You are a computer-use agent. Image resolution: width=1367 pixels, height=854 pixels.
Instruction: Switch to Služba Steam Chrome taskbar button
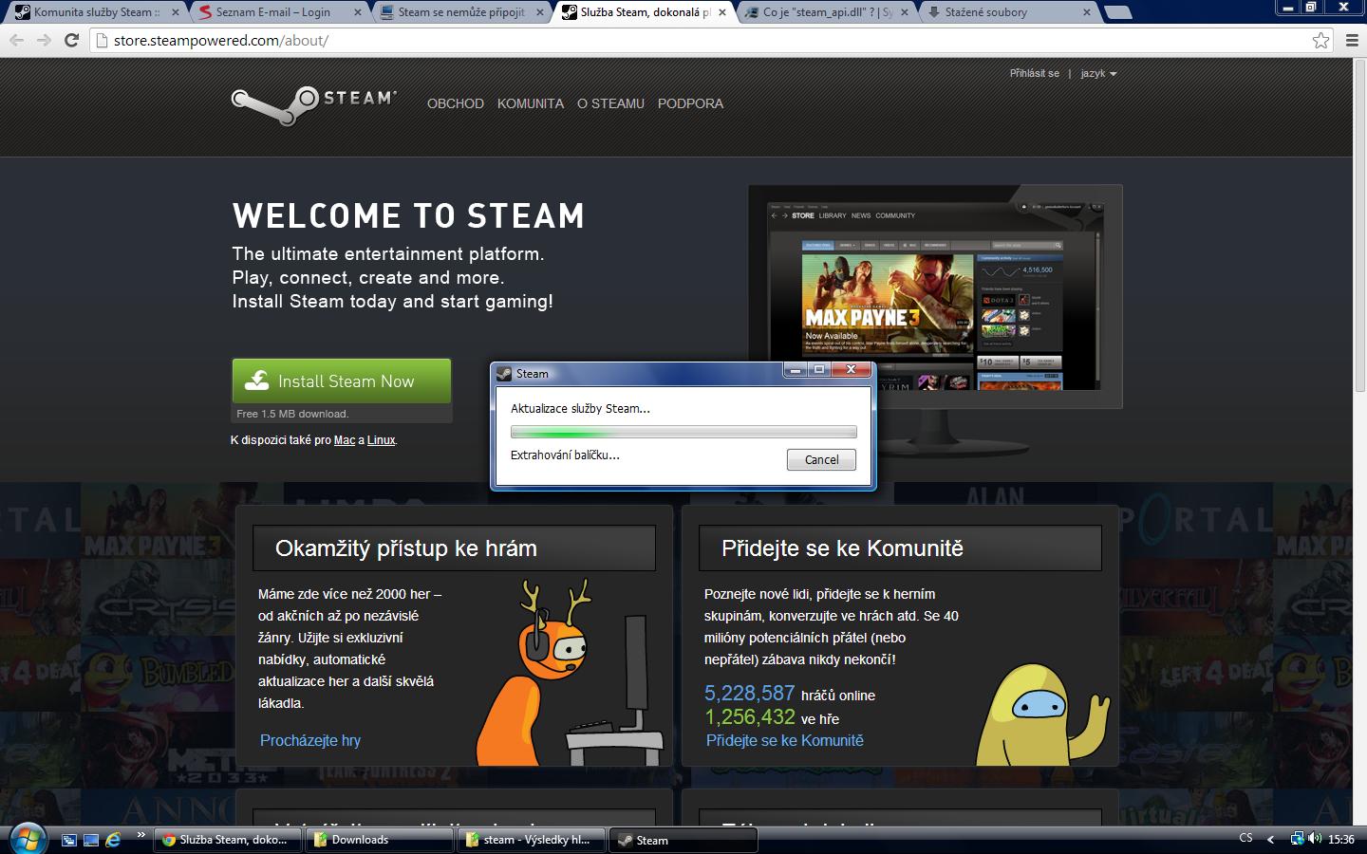226,840
